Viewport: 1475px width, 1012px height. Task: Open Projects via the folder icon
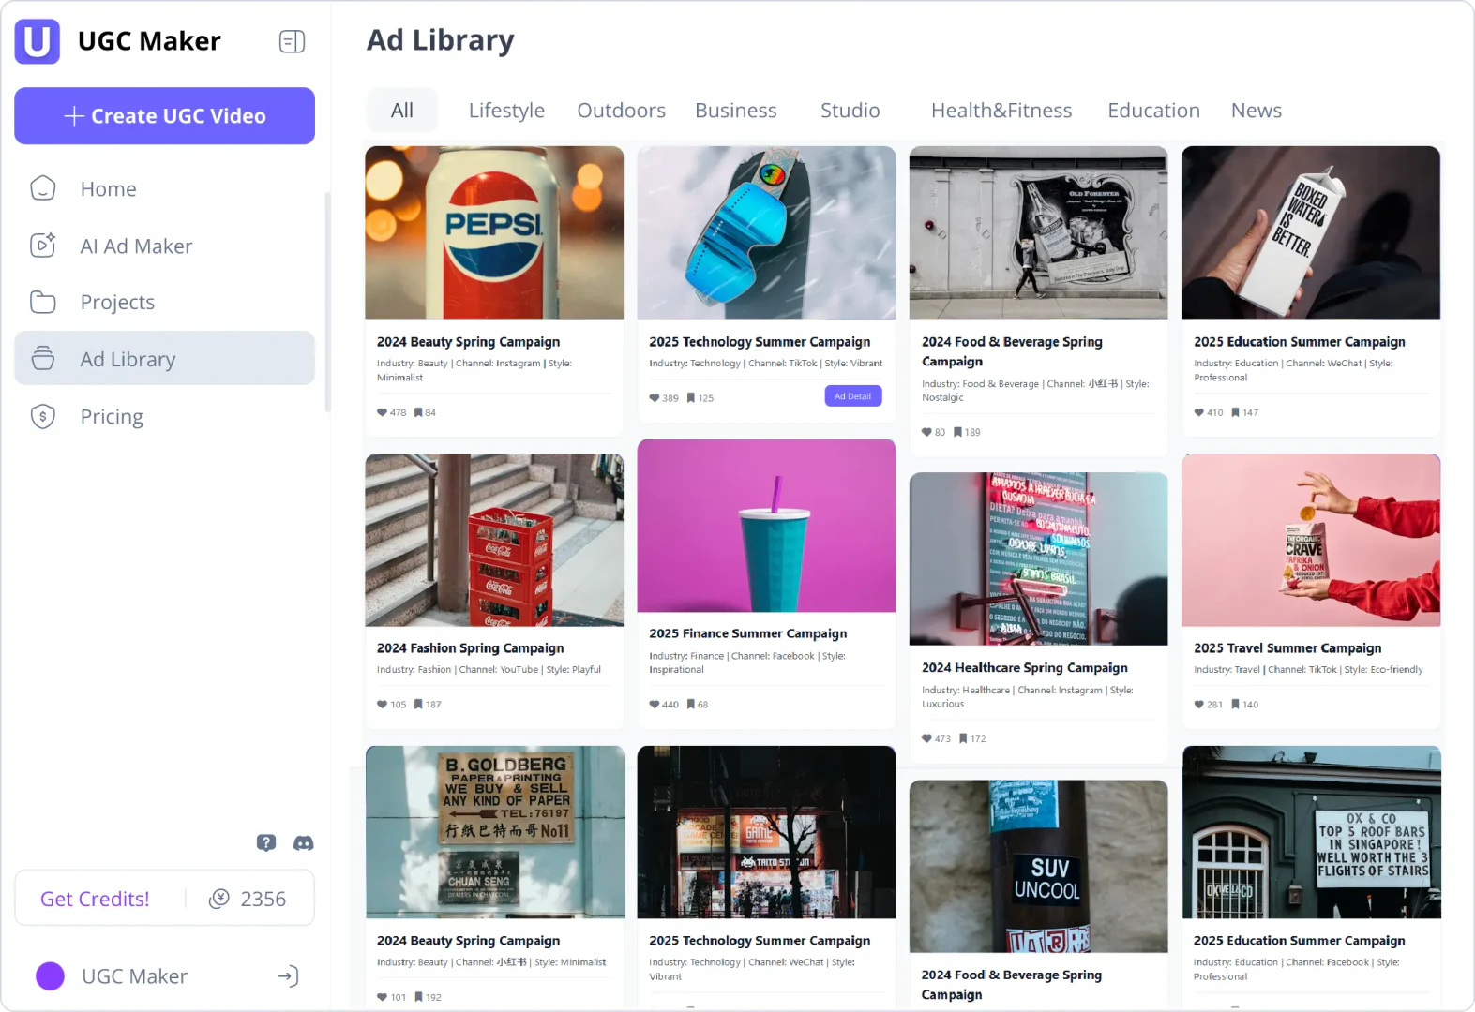click(x=43, y=302)
